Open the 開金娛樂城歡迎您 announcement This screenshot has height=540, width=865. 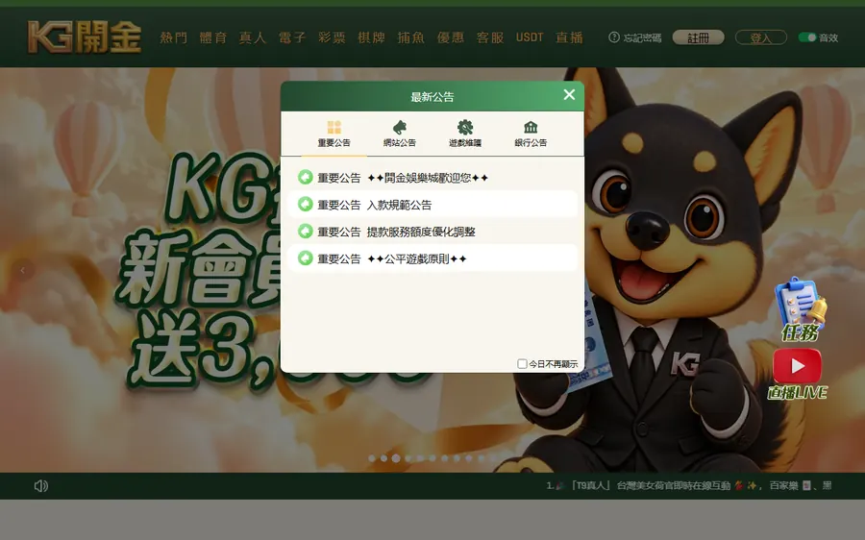tap(432, 178)
